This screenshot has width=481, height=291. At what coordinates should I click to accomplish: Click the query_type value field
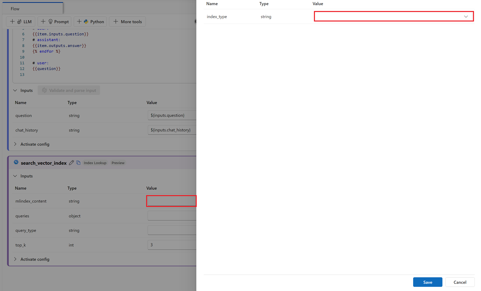(x=172, y=230)
